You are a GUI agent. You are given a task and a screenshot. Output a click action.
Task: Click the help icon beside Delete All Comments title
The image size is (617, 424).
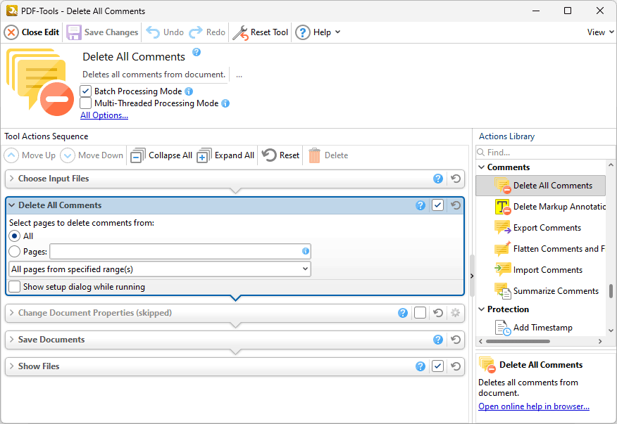tap(197, 52)
